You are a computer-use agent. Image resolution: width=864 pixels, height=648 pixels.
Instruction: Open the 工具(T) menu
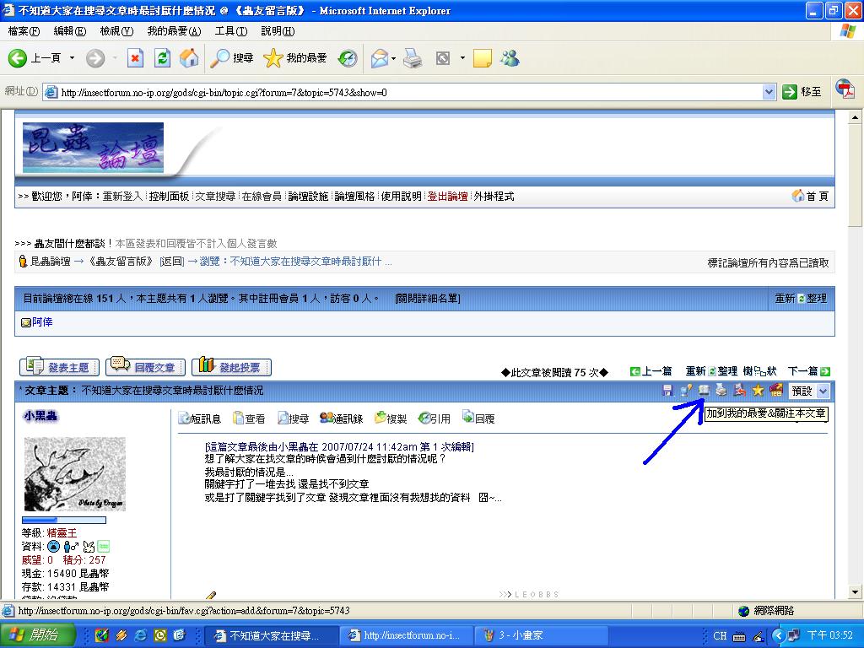point(230,31)
